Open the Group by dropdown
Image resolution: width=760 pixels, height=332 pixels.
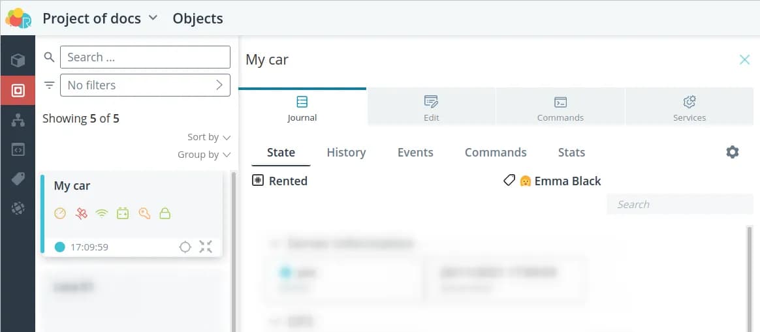(204, 155)
